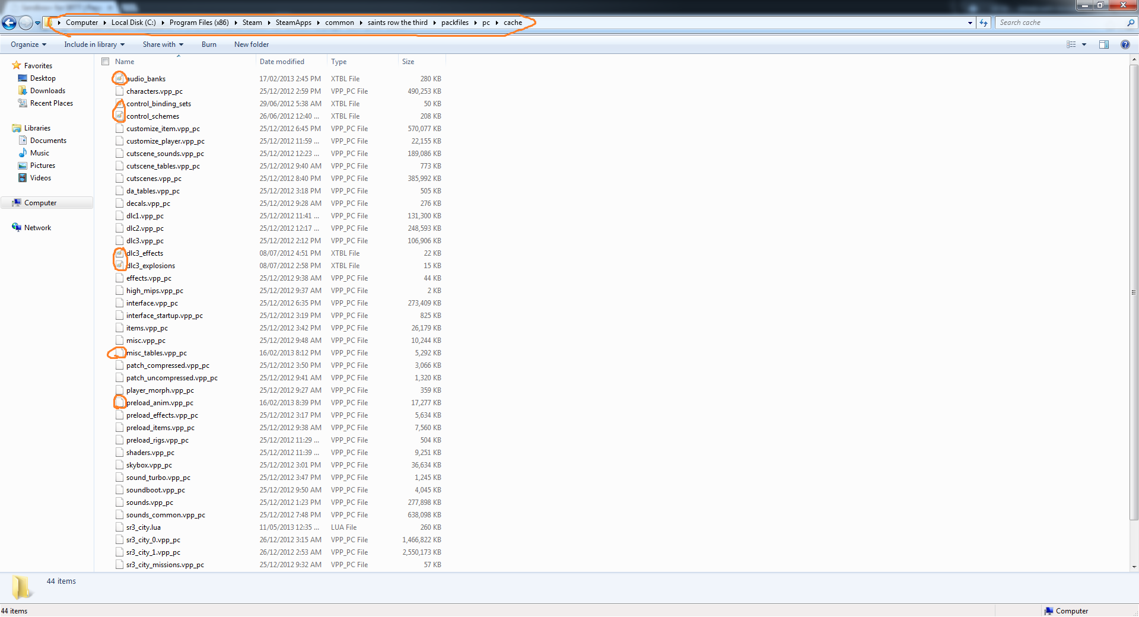Image resolution: width=1139 pixels, height=617 pixels.
Task: Expand the arrow after packfiles breadcrumb
Action: (476, 23)
